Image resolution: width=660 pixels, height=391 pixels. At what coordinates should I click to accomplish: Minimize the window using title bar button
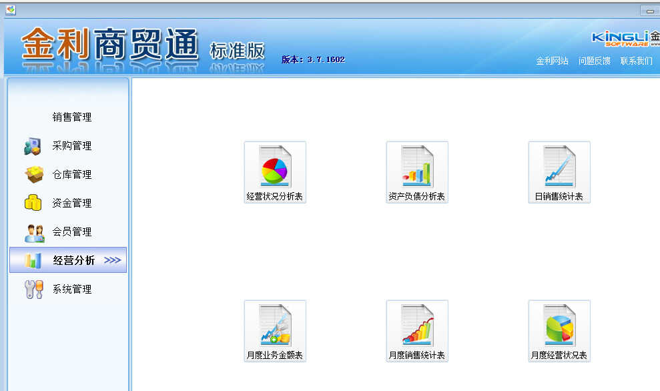(x=650, y=11)
